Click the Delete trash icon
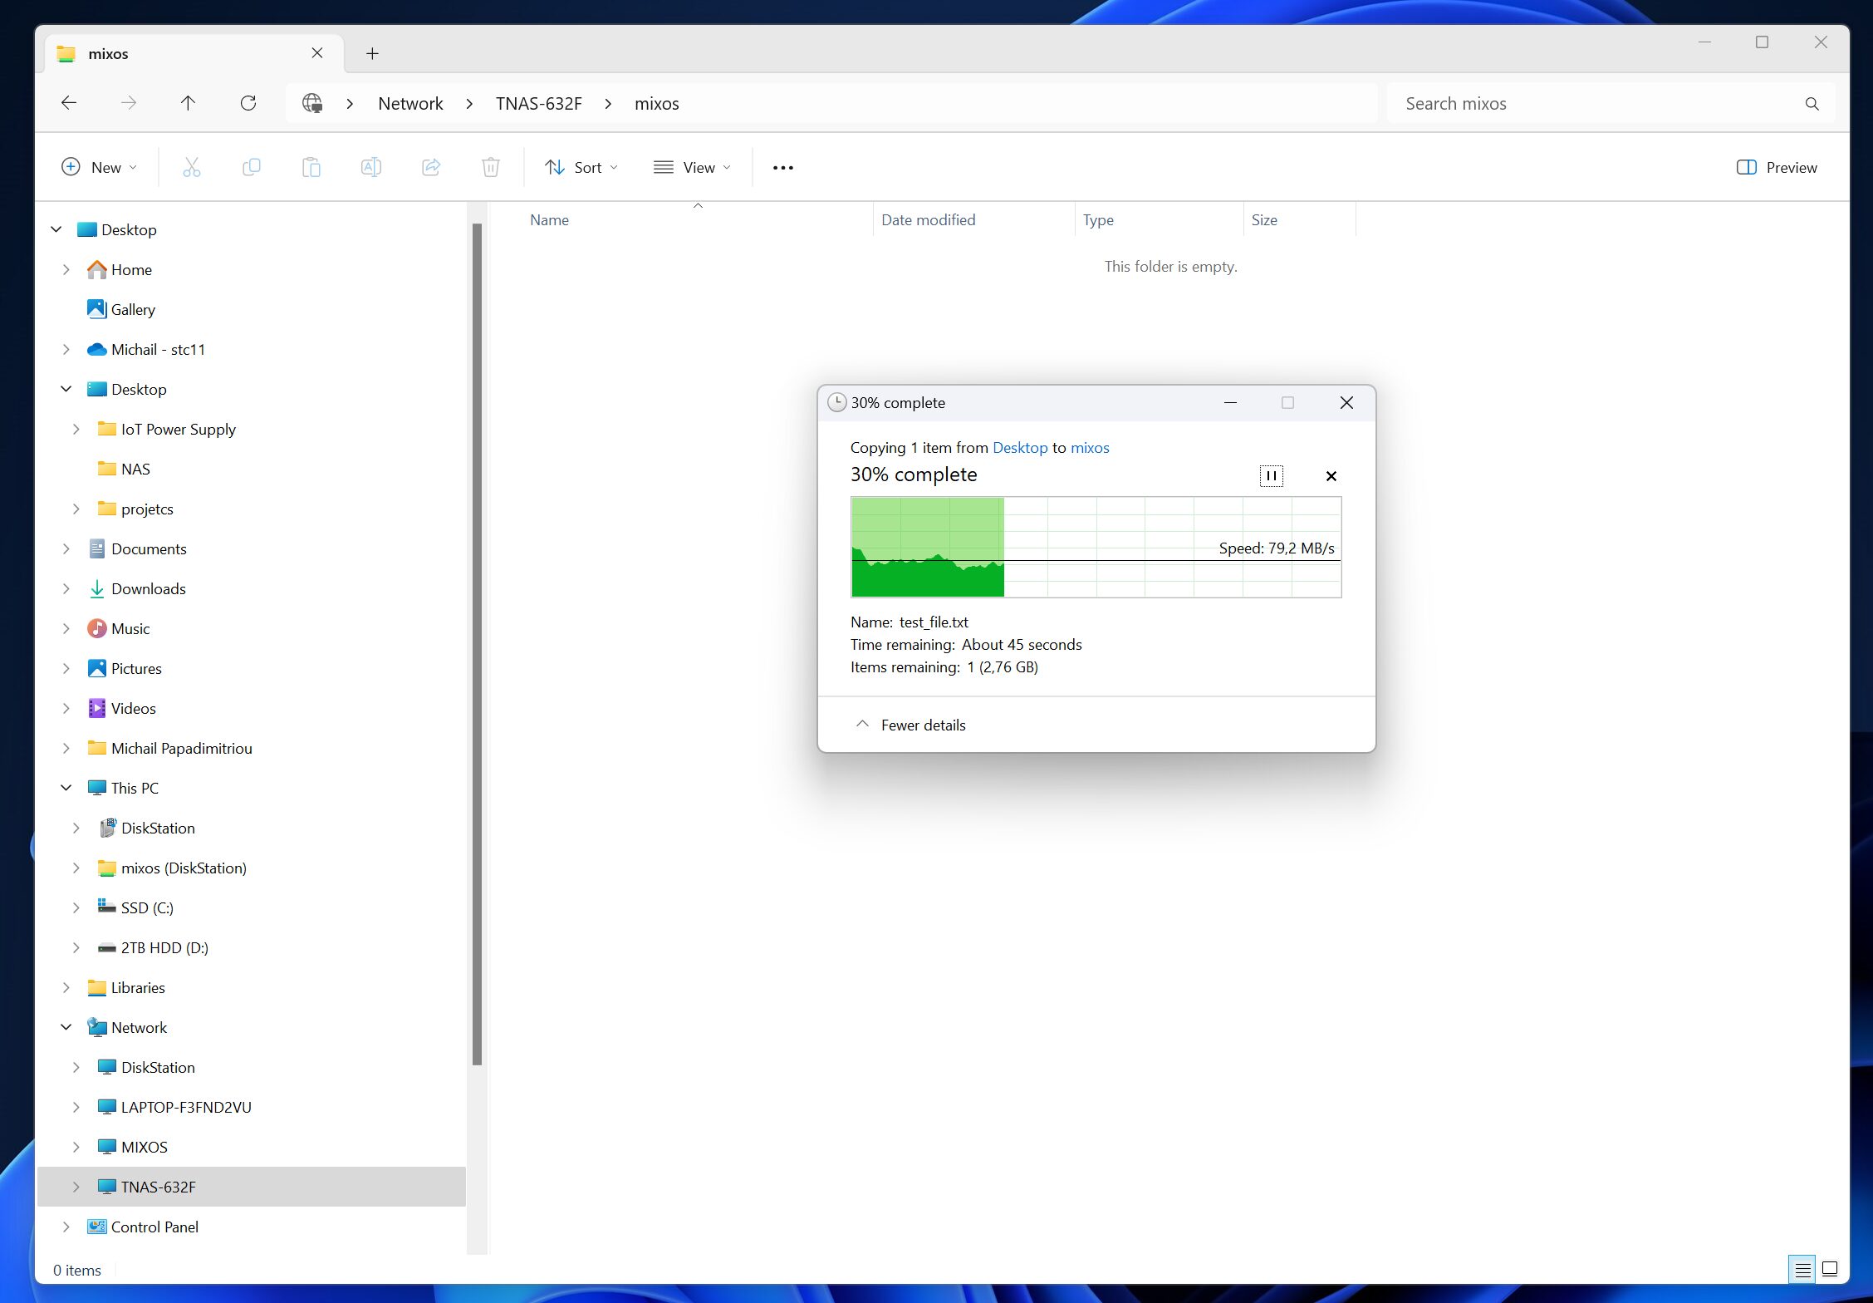 point(491,167)
